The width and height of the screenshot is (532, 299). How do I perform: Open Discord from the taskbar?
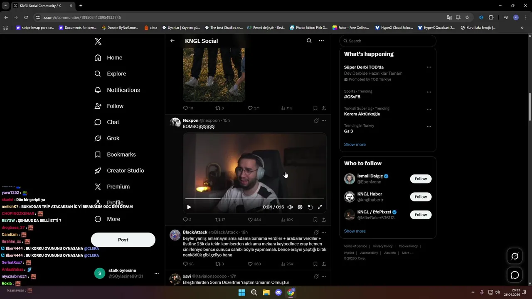[278, 292]
